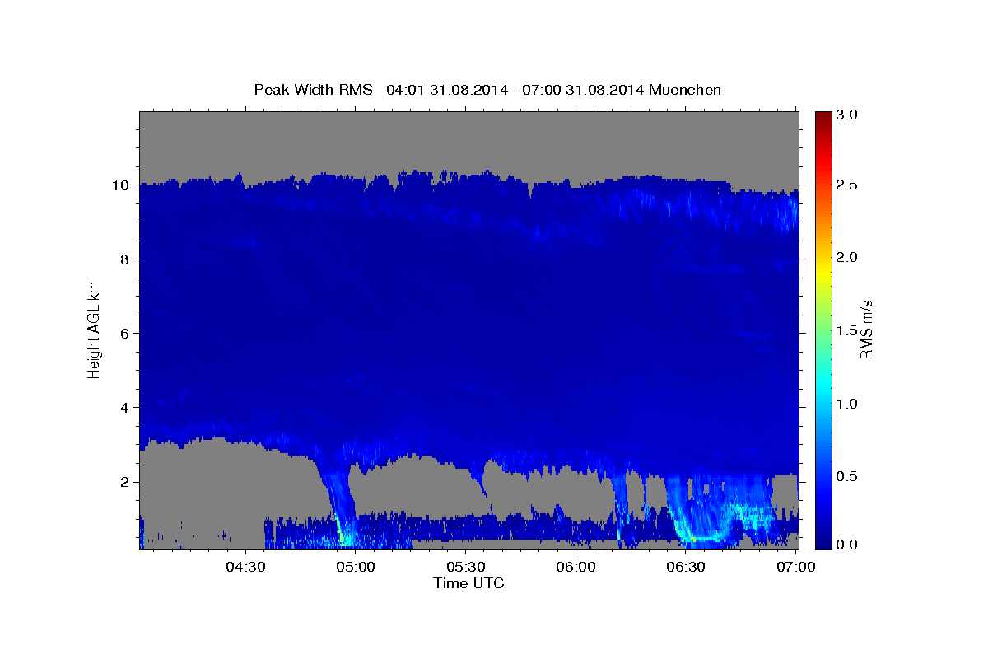Click the 1.5 value on the colorbar
The width and height of the screenshot is (988, 659).
click(x=848, y=330)
